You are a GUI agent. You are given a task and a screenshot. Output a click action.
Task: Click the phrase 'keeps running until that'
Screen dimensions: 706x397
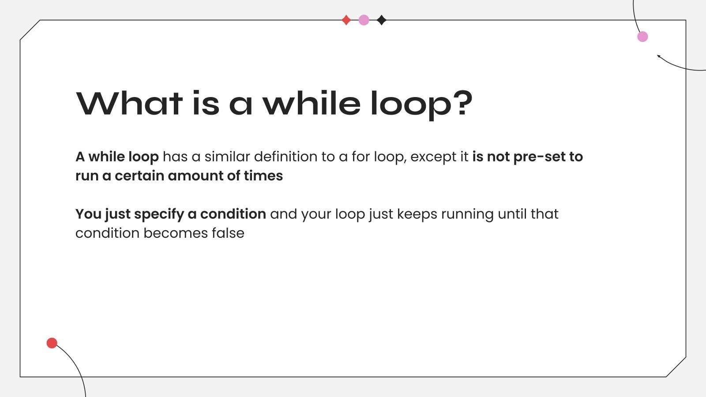[x=477, y=214]
